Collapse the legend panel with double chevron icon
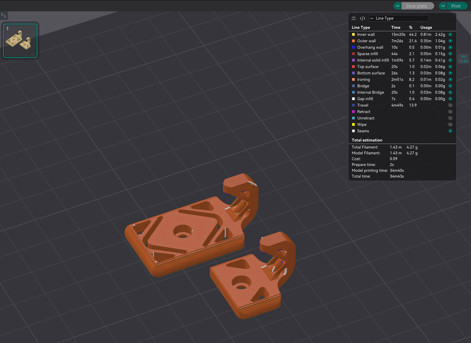This screenshot has height=343, width=471. pyautogui.click(x=354, y=18)
